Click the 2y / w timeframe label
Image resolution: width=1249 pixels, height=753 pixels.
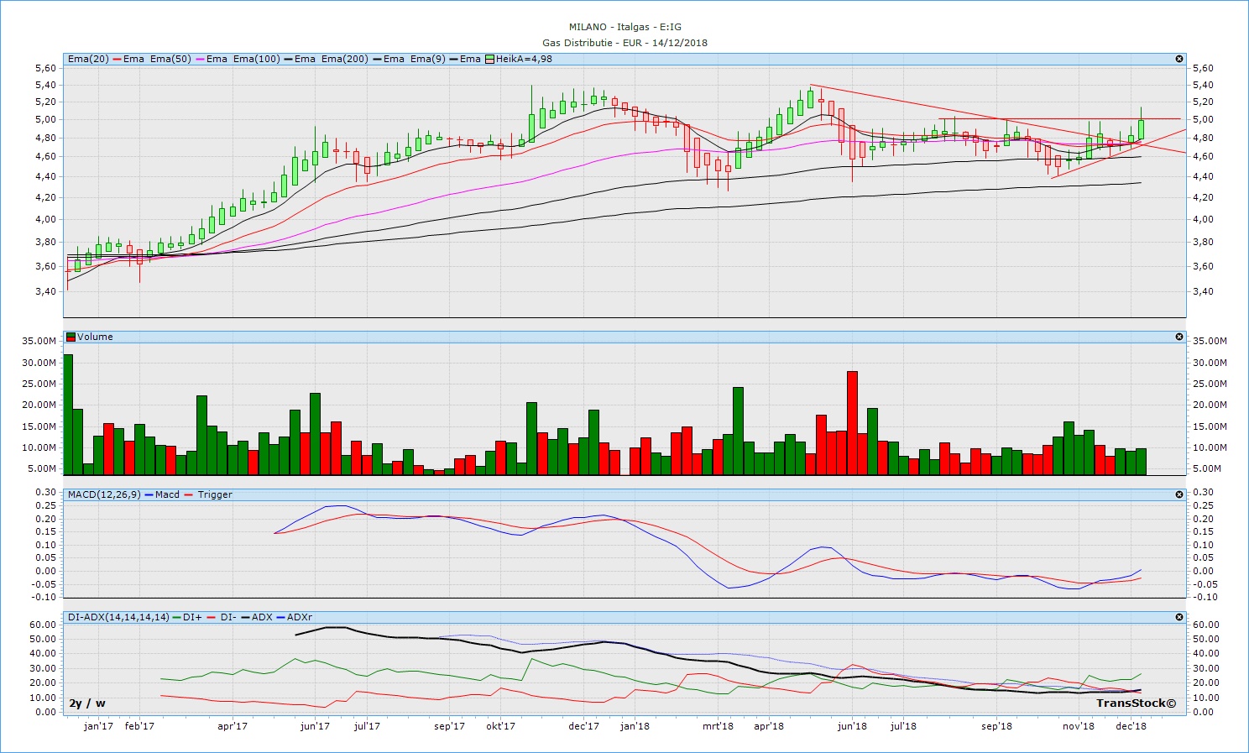87,703
